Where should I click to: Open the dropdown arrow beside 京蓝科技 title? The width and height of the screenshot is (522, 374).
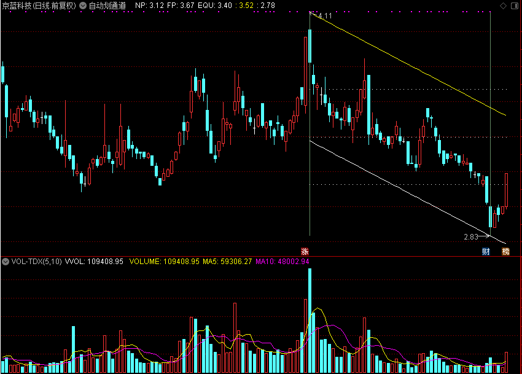click(x=83, y=6)
